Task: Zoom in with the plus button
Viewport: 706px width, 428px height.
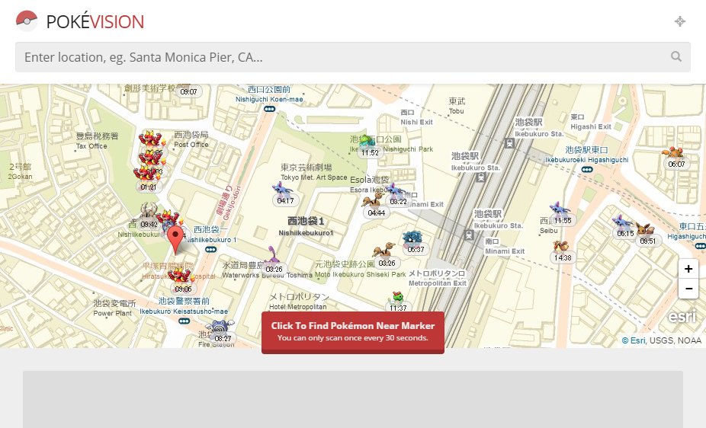Action: (x=688, y=269)
